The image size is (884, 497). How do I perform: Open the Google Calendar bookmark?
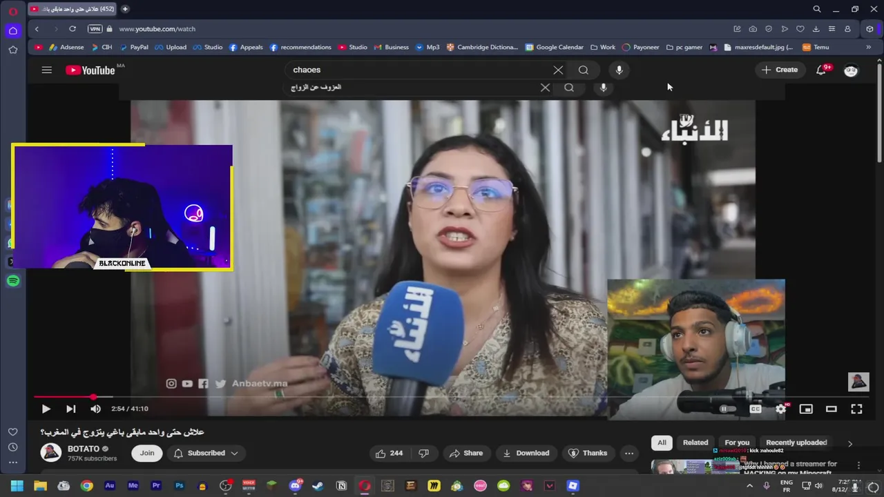click(x=554, y=48)
